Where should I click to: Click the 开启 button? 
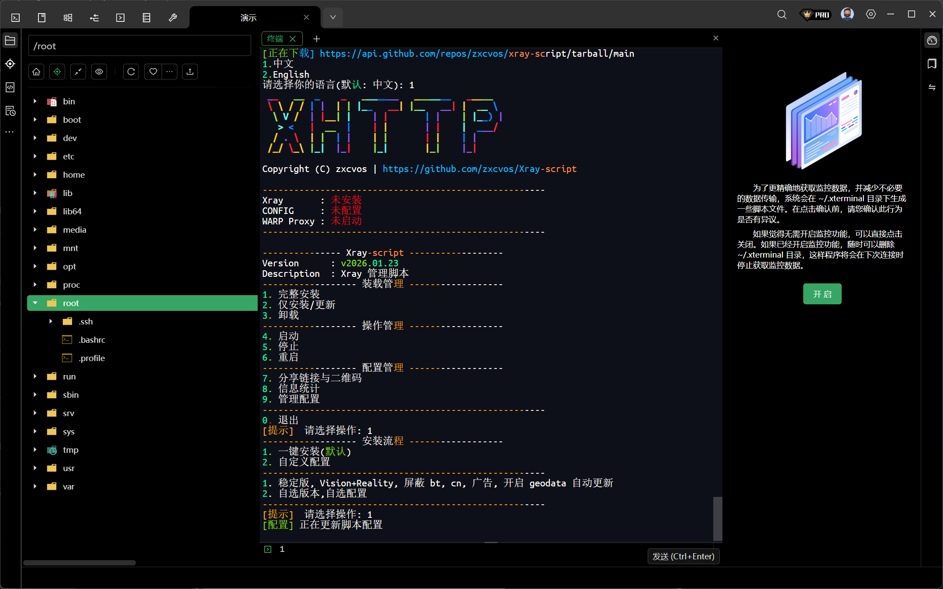(x=822, y=294)
